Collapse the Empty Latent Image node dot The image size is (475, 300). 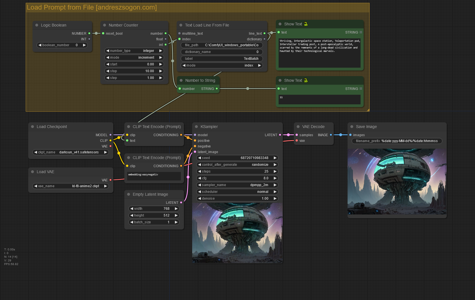pos(129,195)
